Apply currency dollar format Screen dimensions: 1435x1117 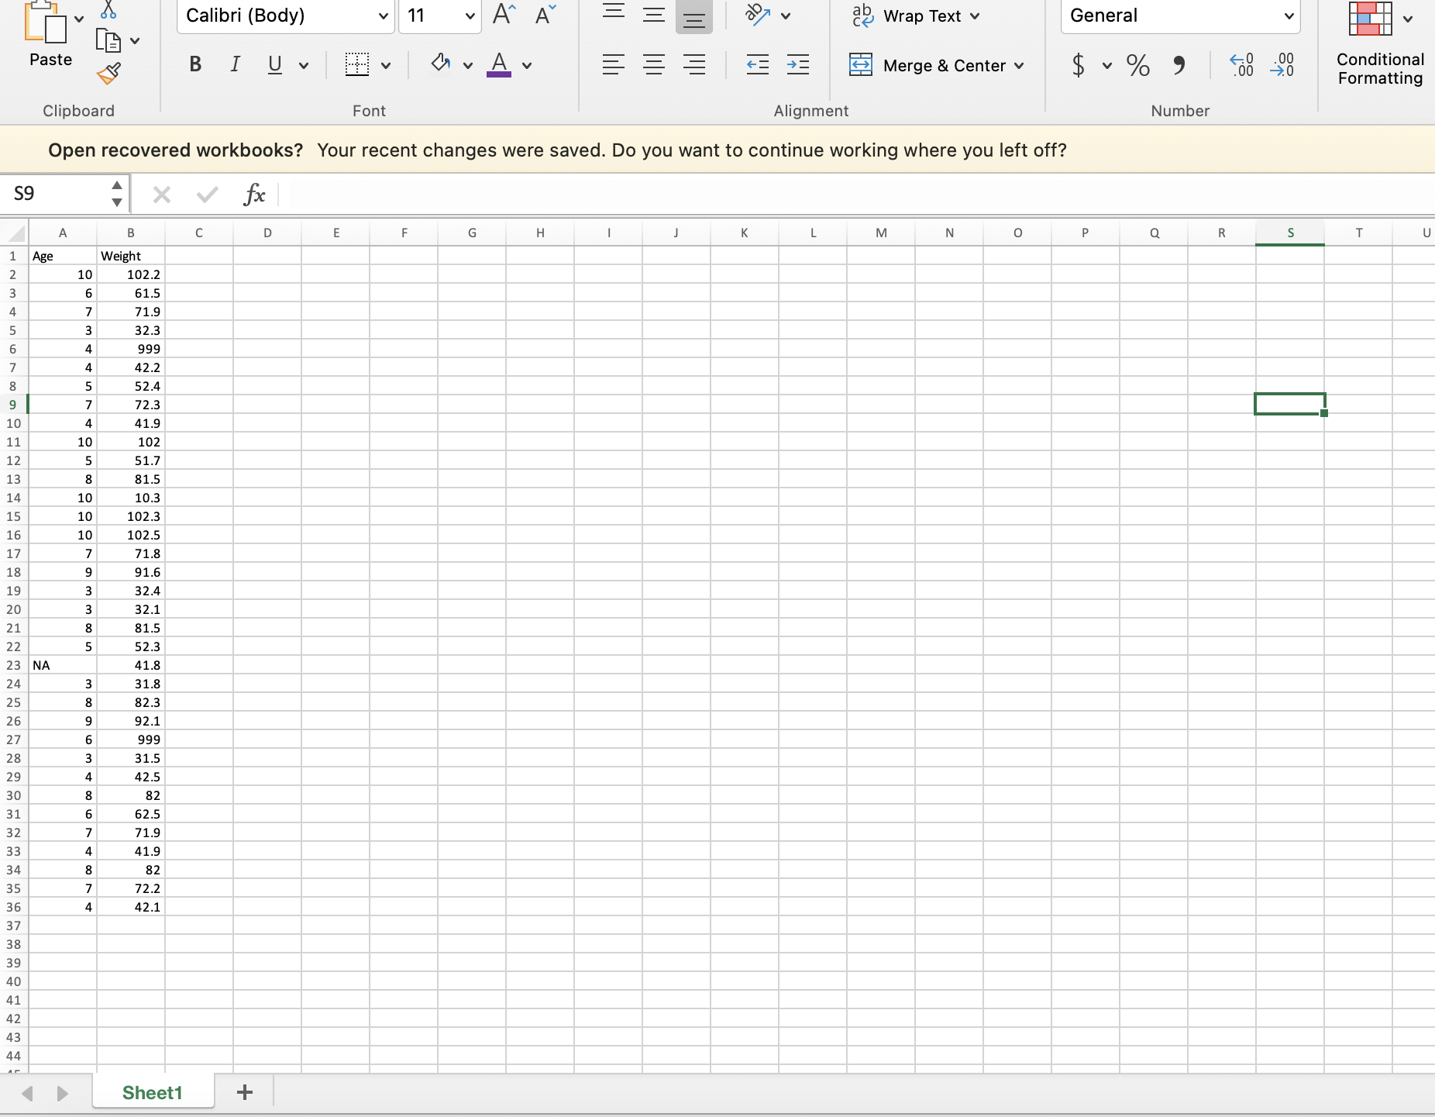(x=1078, y=65)
